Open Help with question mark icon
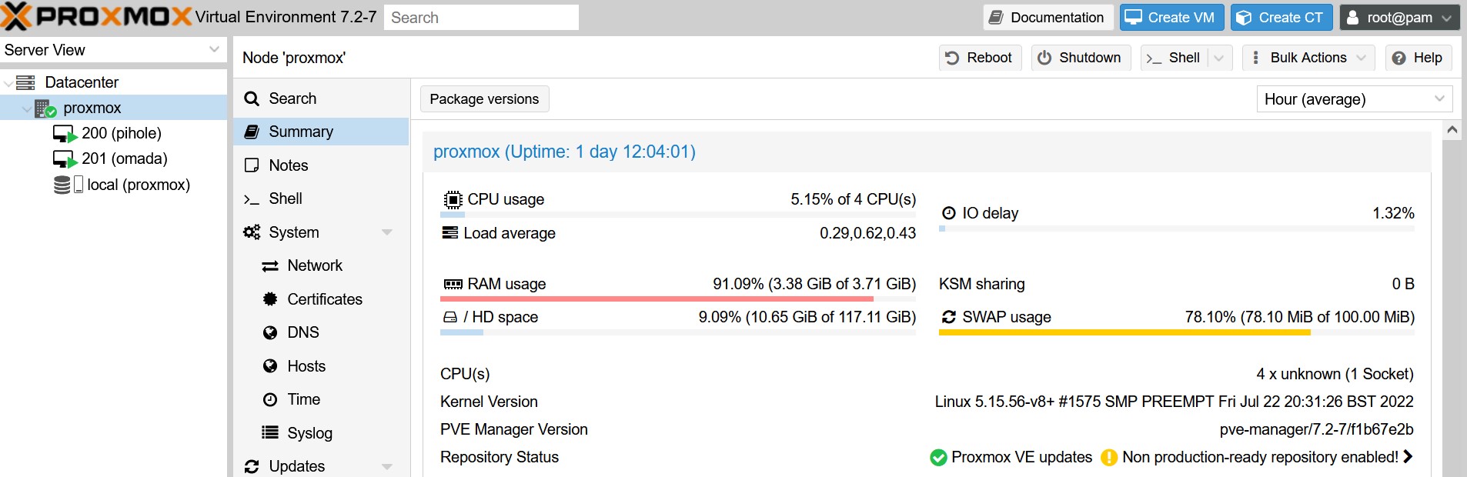Image resolution: width=1467 pixels, height=477 pixels. 1417,58
